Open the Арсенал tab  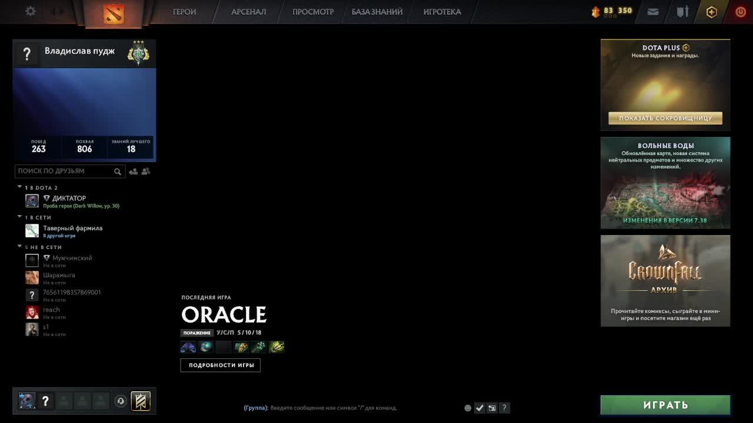click(x=248, y=12)
